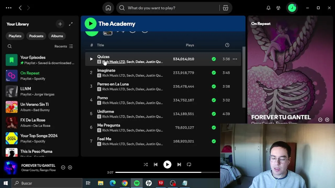This screenshot has height=188, width=335.
Task: Toggle saved checkmark for Me Pregunta
Action: coord(214,127)
